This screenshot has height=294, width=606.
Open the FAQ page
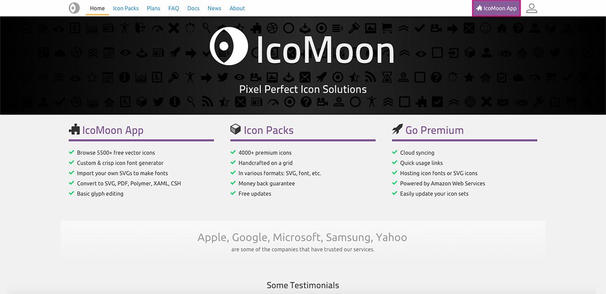pyautogui.click(x=174, y=9)
